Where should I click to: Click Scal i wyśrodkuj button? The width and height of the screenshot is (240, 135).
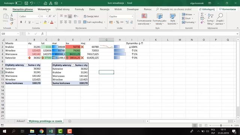click(93, 22)
